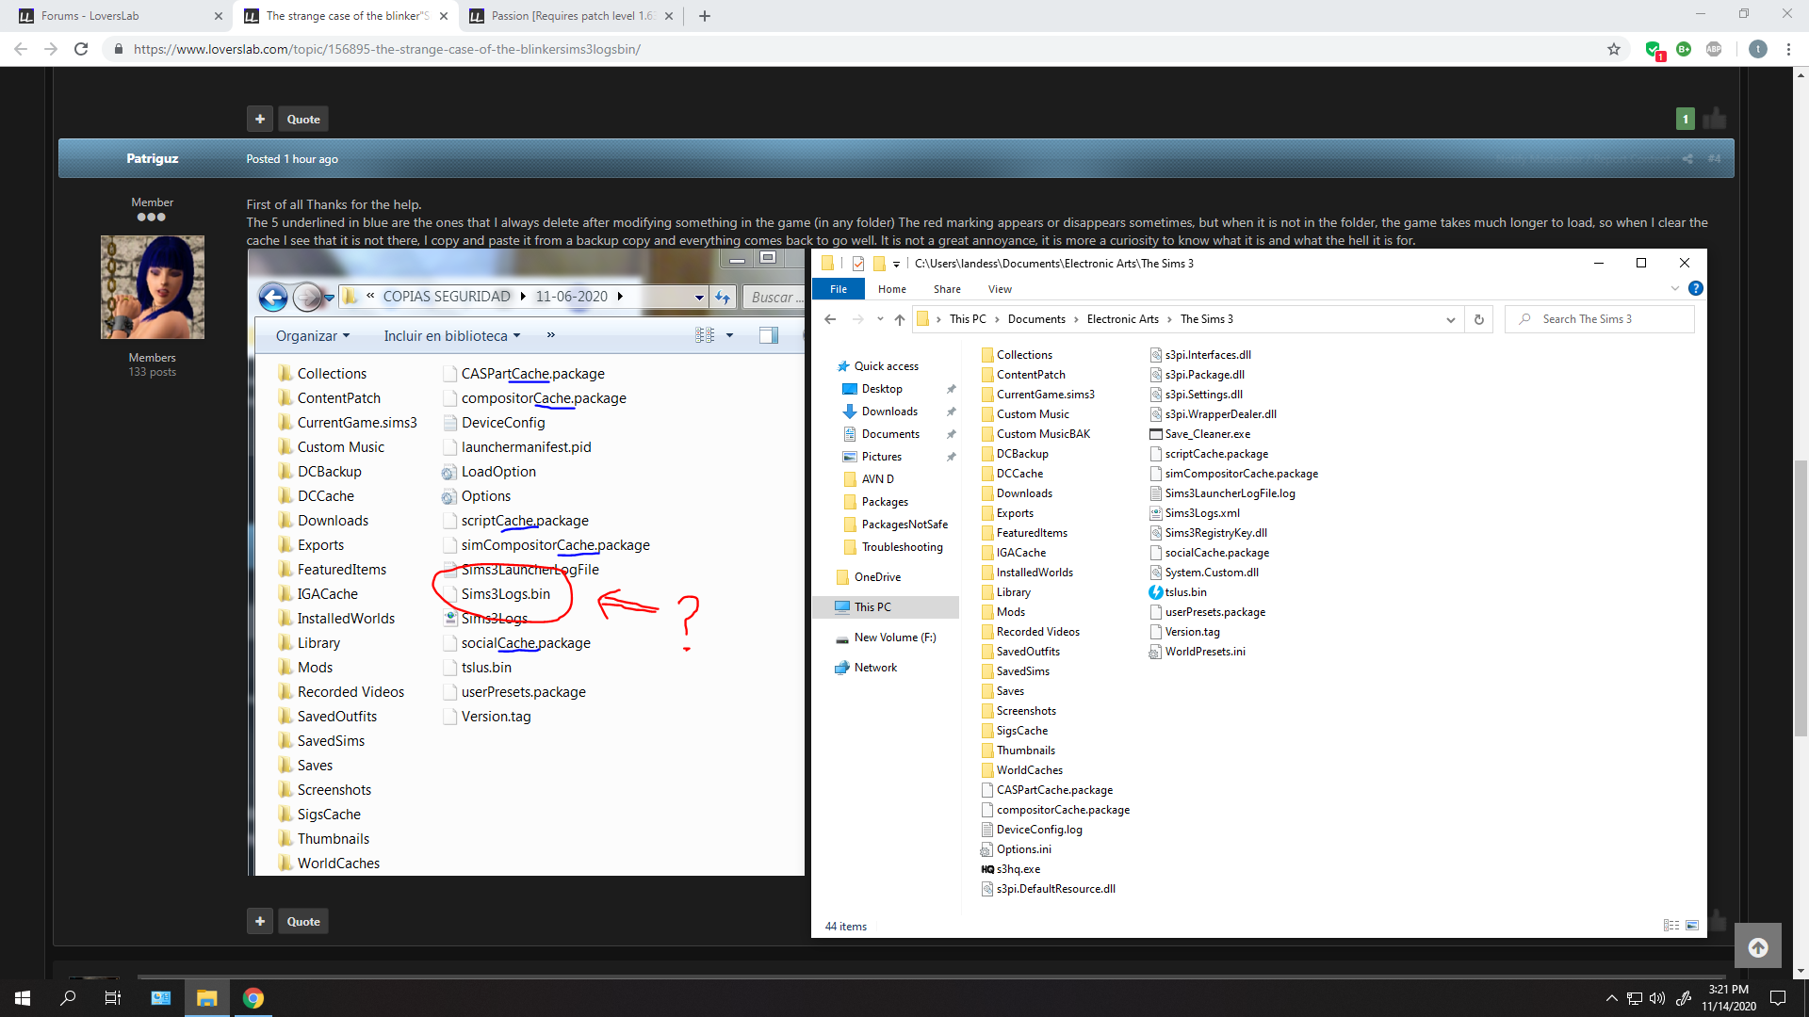Open the Windows notification center
Image resolution: width=1809 pixels, height=1017 pixels.
[x=1778, y=998]
